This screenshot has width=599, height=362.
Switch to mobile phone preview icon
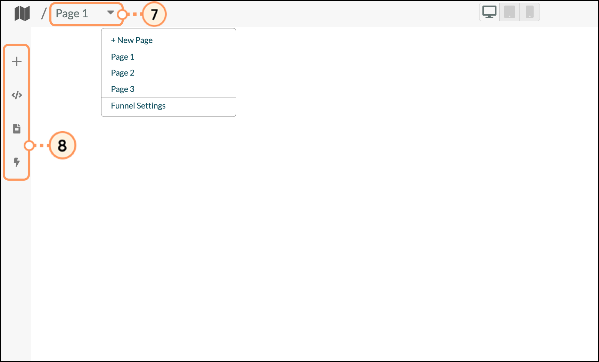point(530,12)
